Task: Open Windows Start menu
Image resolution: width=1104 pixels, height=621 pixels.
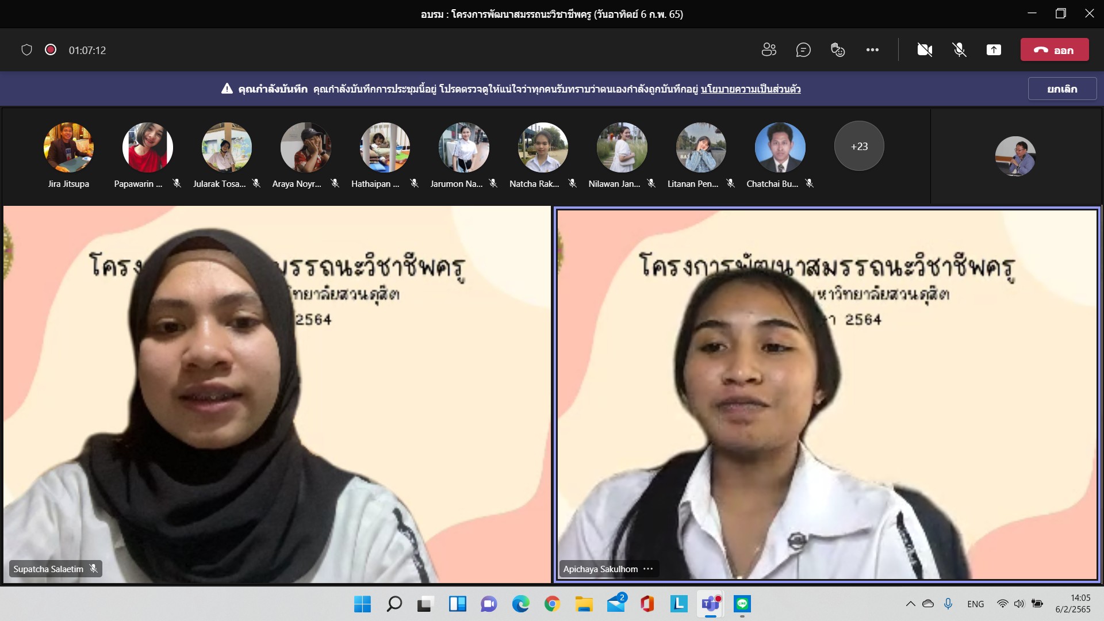Action: pyautogui.click(x=362, y=604)
